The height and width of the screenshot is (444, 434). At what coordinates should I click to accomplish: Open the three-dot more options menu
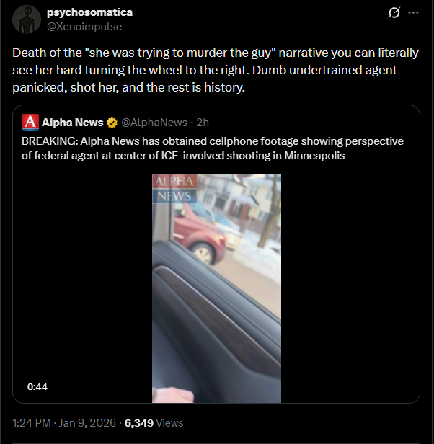(x=413, y=13)
